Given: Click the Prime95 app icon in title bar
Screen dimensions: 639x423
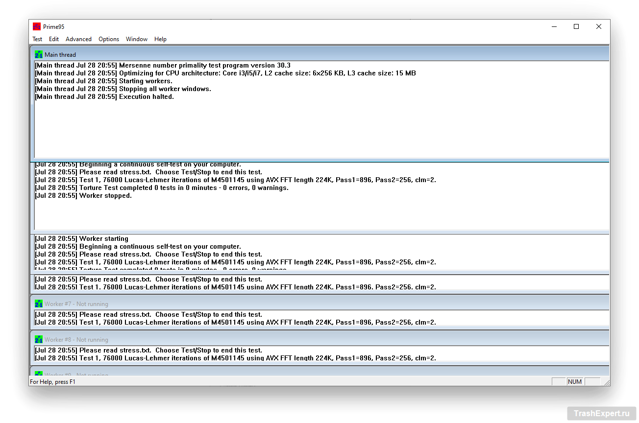Looking at the screenshot, I should [x=37, y=27].
